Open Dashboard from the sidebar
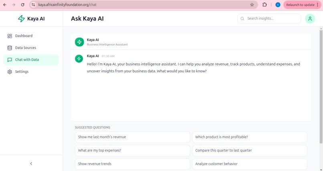The width and height of the screenshot is (323, 171). point(31,36)
